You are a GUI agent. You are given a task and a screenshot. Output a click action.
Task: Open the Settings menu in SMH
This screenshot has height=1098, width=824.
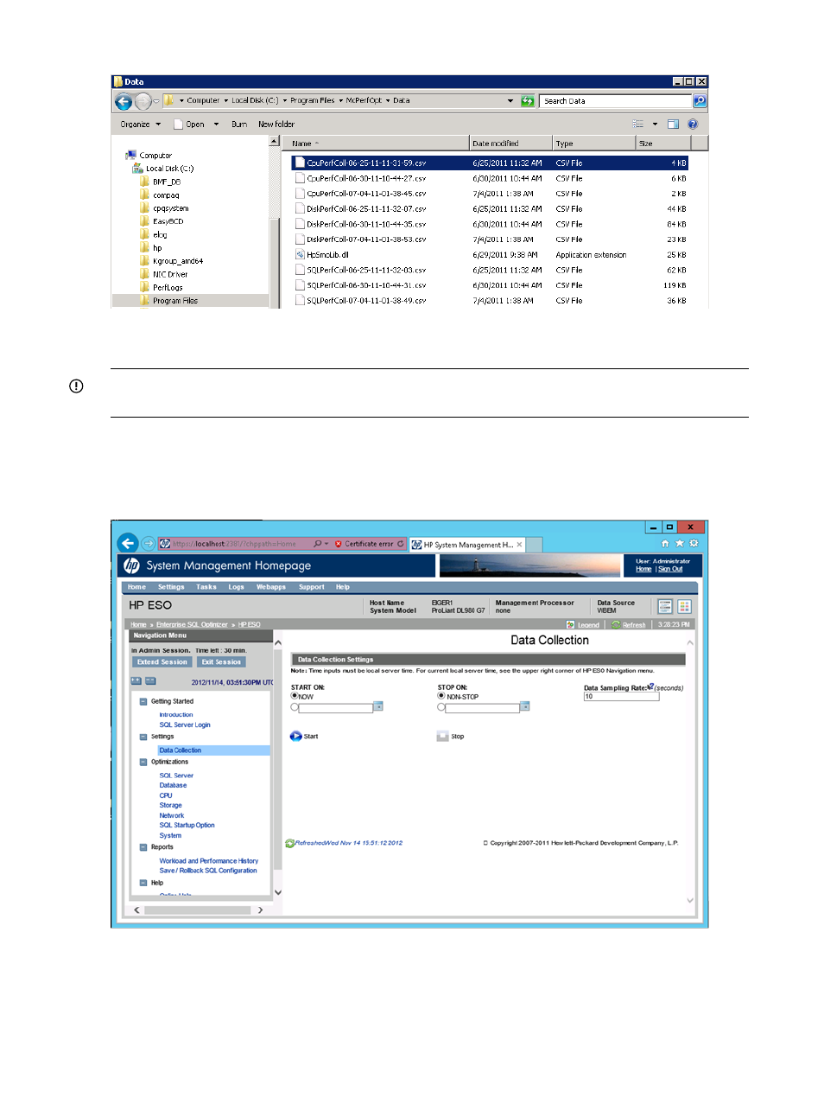(x=171, y=587)
